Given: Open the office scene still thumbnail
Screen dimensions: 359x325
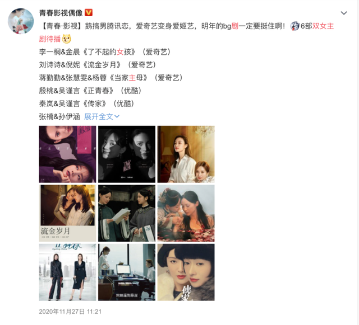Looking at the screenshot, I should click(x=127, y=272).
